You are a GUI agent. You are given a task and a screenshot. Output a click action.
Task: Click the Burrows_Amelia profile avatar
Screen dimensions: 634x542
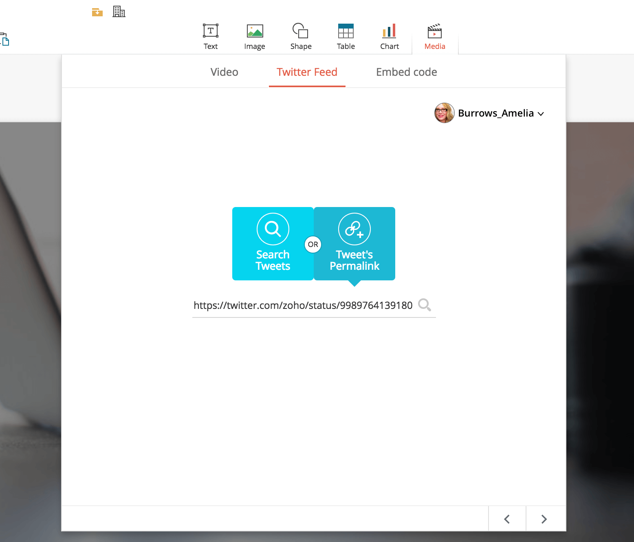pos(444,113)
